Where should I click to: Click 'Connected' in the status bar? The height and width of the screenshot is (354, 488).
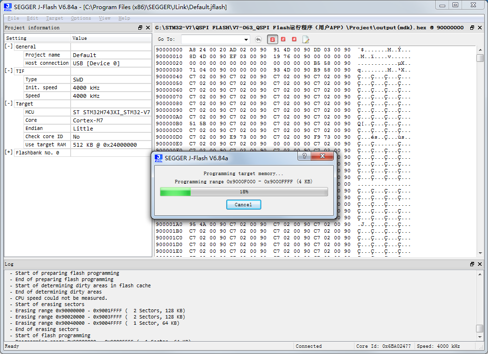[x=309, y=346]
